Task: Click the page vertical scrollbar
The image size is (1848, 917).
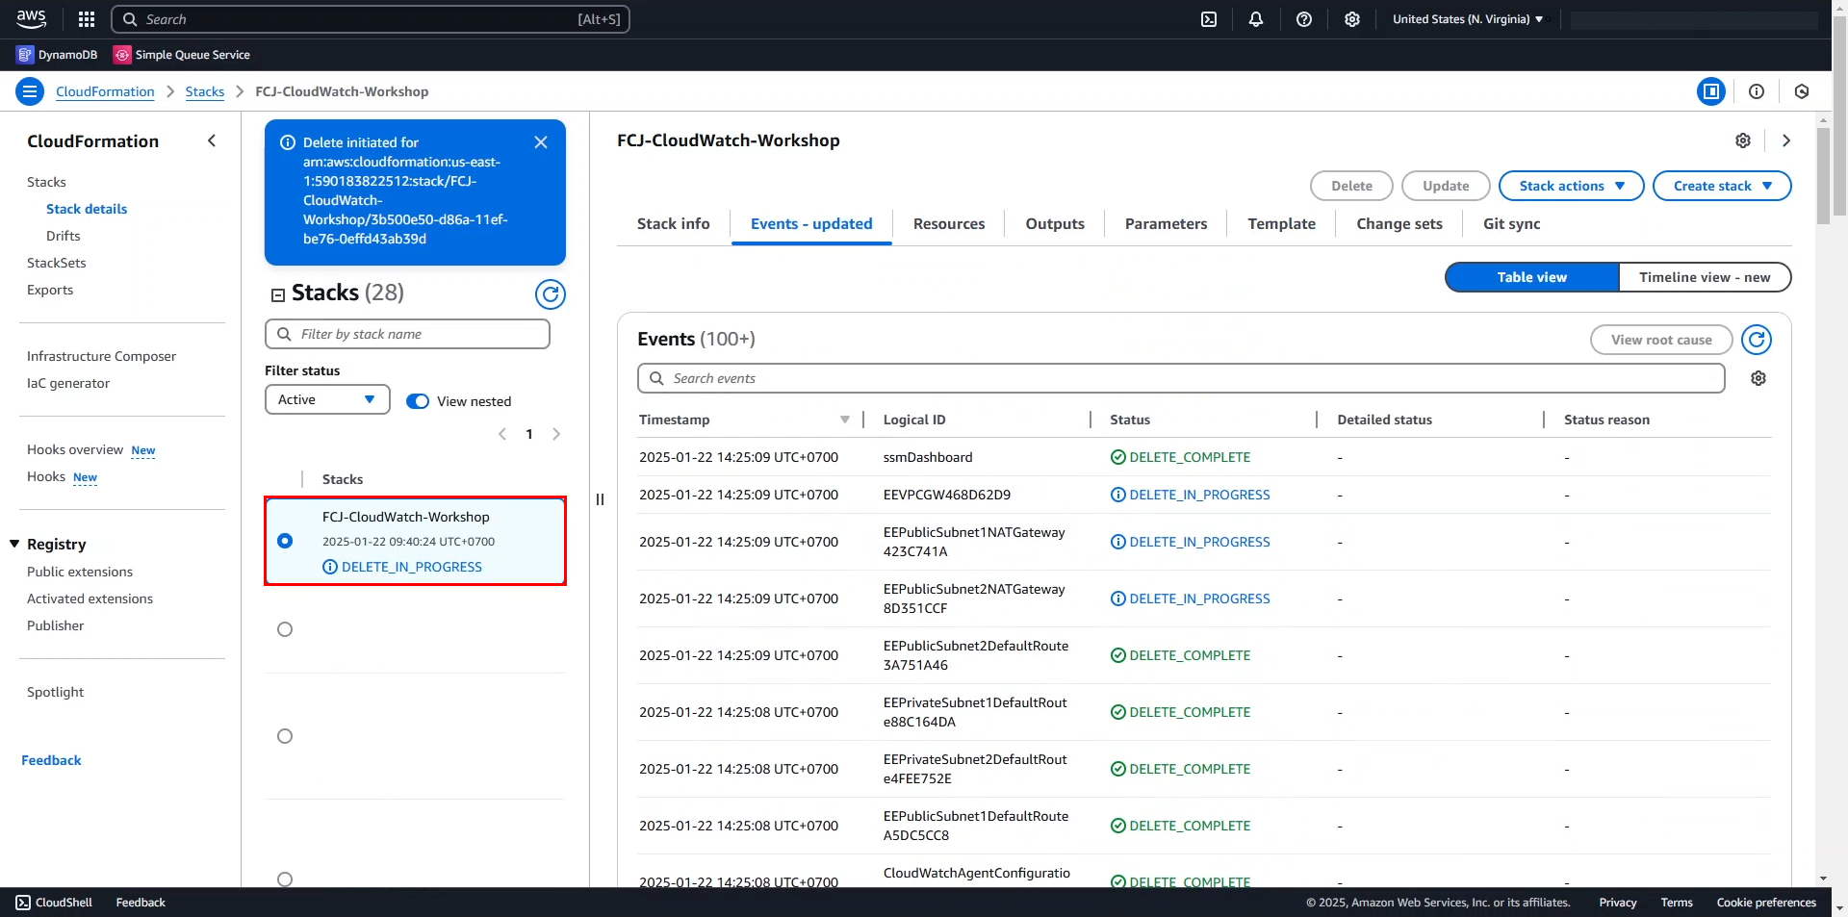Action: [x=1839, y=115]
